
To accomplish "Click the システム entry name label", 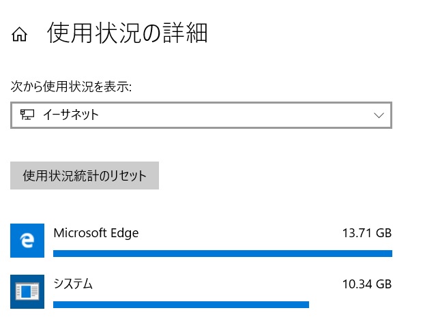I will (x=73, y=284).
